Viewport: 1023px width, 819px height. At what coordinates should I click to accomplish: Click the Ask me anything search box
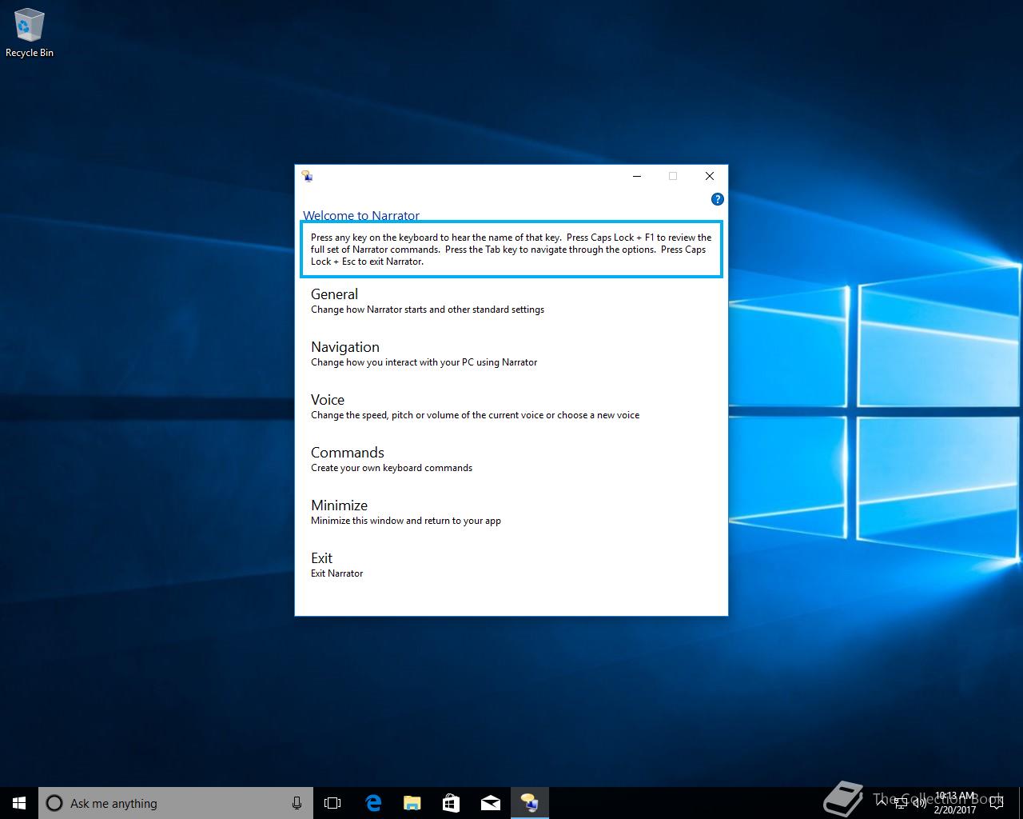(x=176, y=803)
